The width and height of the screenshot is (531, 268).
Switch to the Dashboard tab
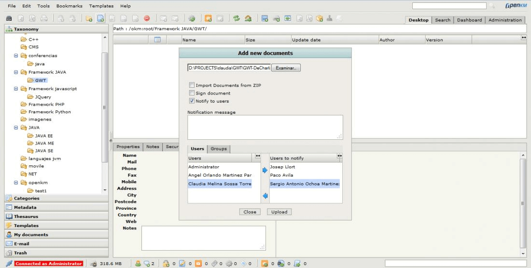tap(469, 20)
